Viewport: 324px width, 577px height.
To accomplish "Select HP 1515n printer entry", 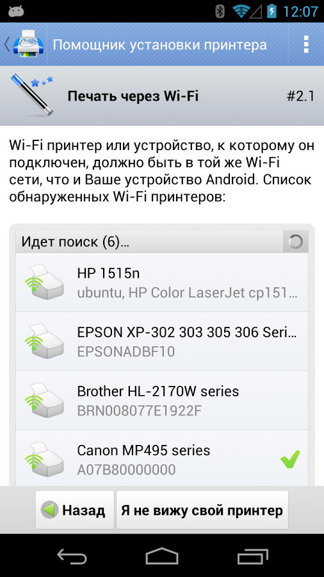I will tap(162, 282).
